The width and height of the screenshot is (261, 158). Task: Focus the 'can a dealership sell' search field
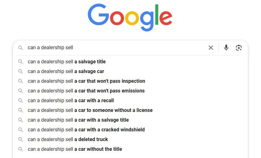pos(117,48)
